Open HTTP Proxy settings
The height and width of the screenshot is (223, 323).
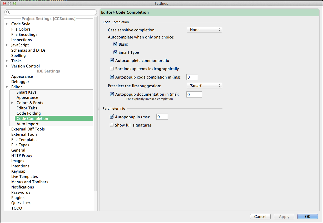22,156
